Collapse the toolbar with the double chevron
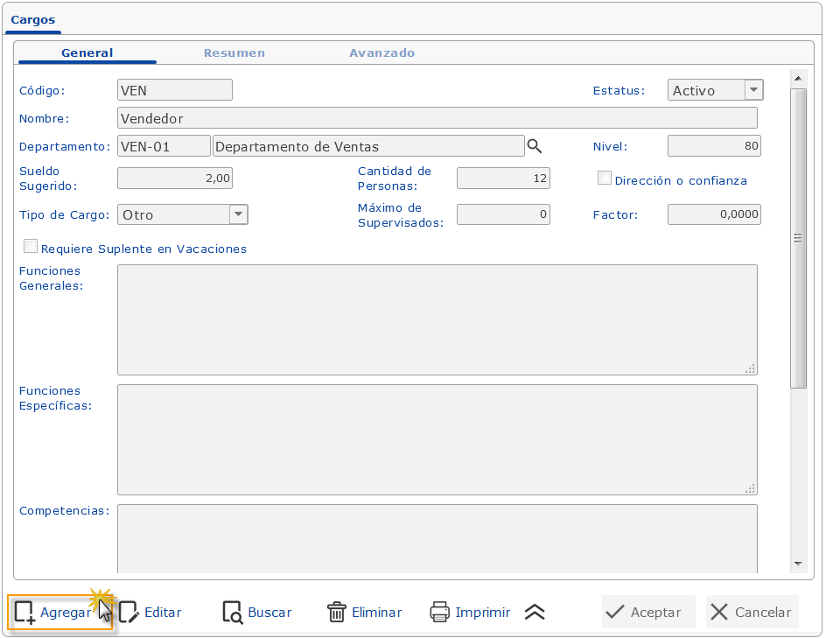The image size is (826, 638). [x=535, y=613]
